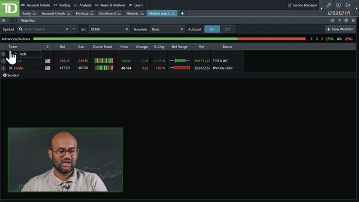Open the Account Details tab's hamburger menu
The height and width of the screenshot is (202, 359).
[x=68, y=13]
